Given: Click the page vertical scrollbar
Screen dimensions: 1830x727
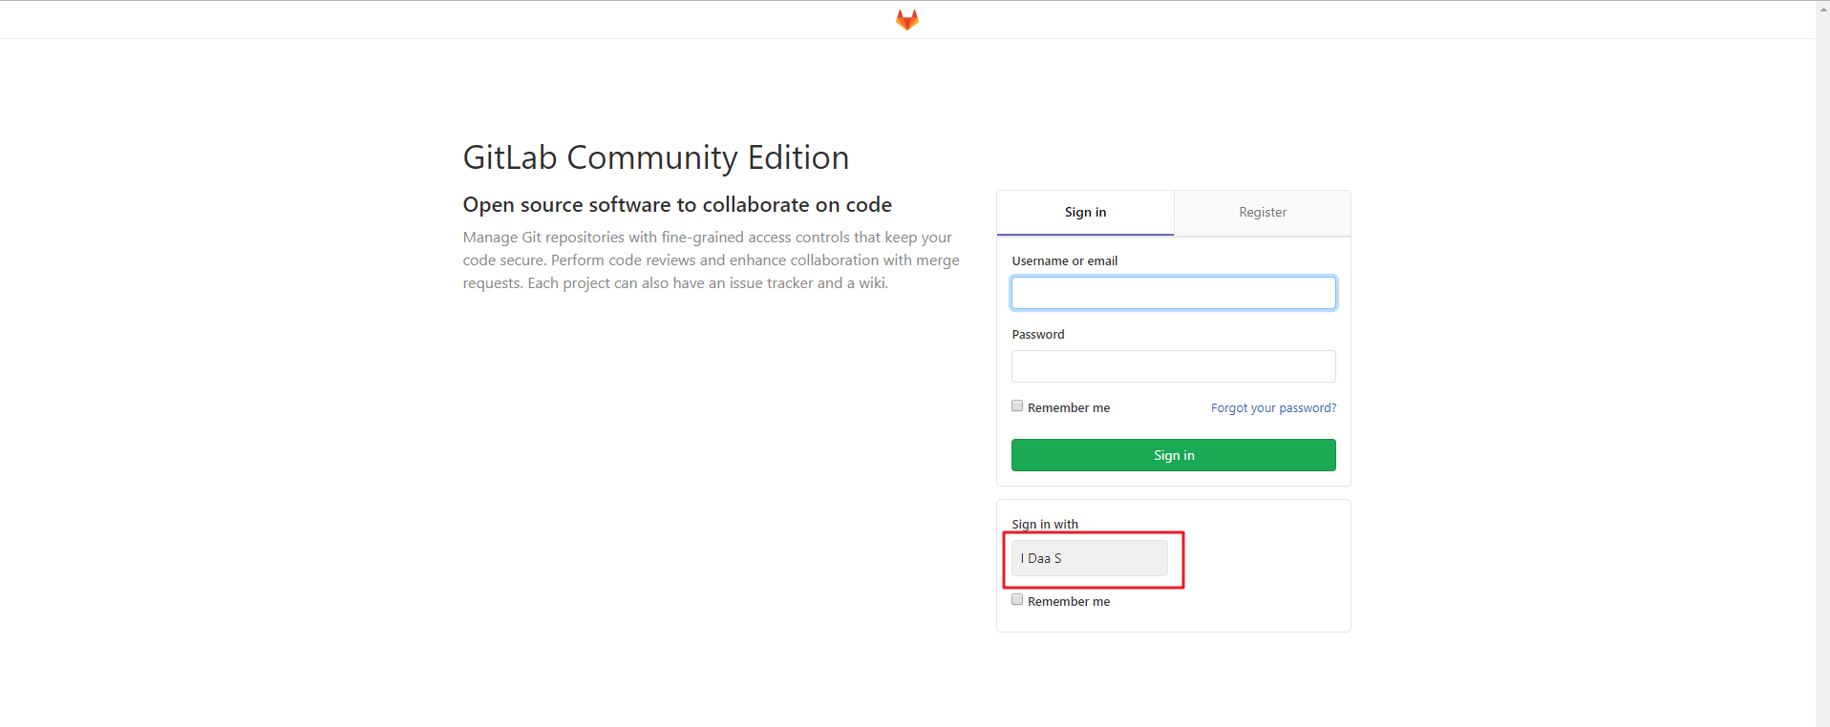Looking at the screenshot, I should click(x=1822, y=363).
